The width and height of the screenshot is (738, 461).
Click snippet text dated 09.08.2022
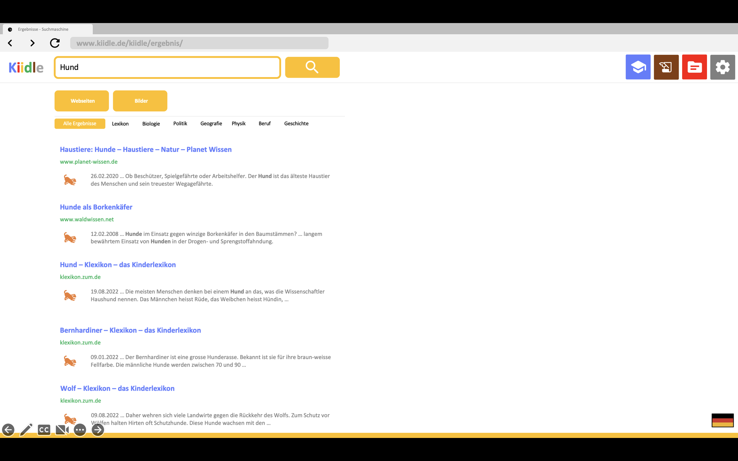pos(210,419)
